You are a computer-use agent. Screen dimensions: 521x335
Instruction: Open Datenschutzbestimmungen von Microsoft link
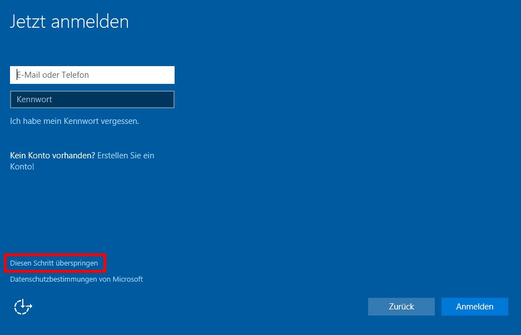pos(76,279)
